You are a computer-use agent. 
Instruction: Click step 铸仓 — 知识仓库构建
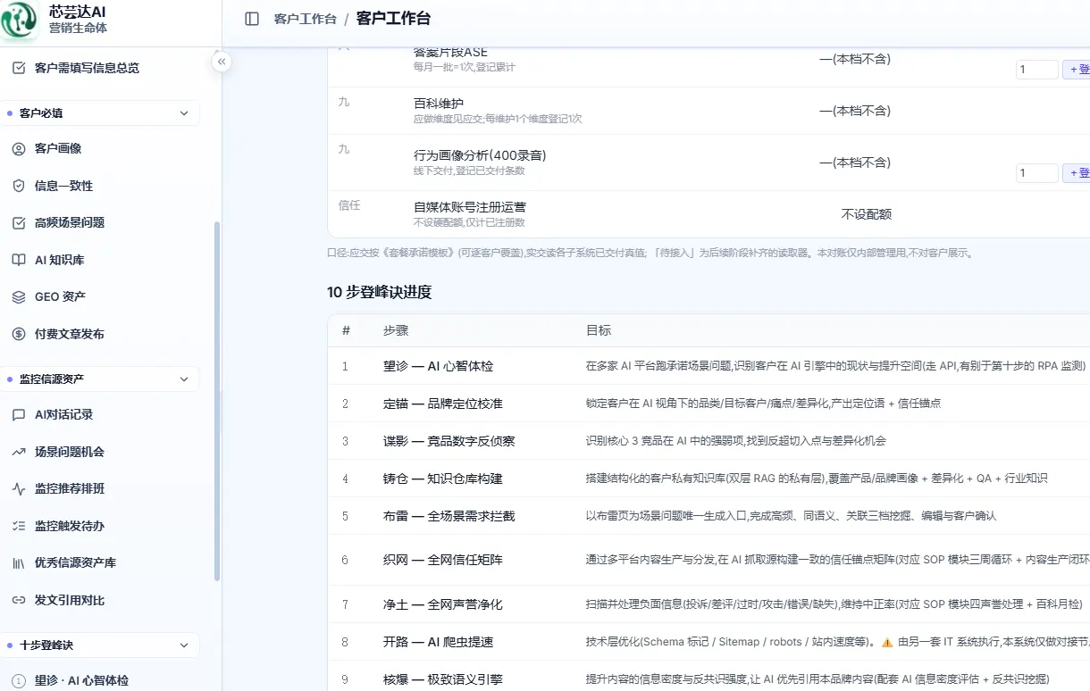(443, 479)
